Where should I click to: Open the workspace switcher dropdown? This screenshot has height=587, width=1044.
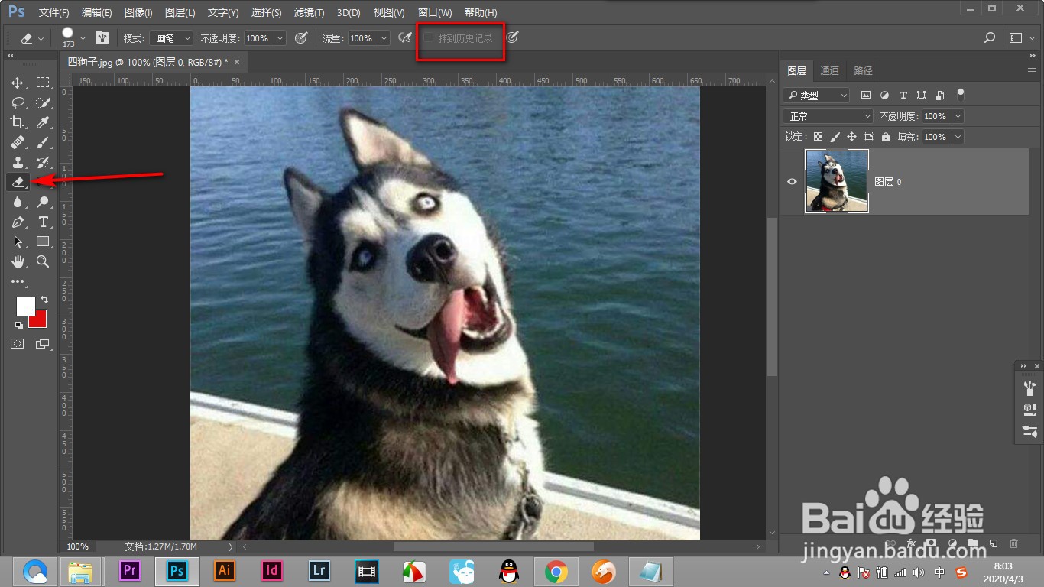[x=1020, y=37]
